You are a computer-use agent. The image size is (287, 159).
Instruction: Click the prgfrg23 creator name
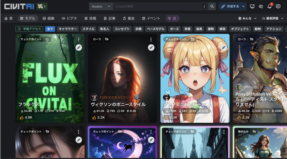250,87
